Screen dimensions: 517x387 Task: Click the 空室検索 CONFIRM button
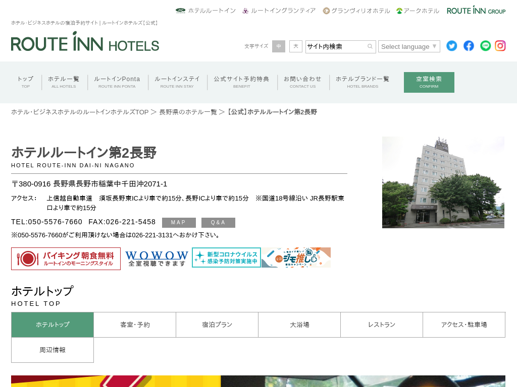429,82
